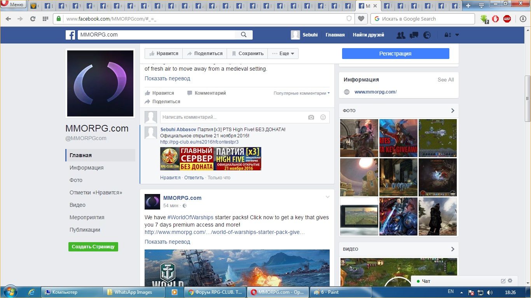Screen dimensions: 531x298
Task: Click Ответить under the comment
Action: [194, 178]
